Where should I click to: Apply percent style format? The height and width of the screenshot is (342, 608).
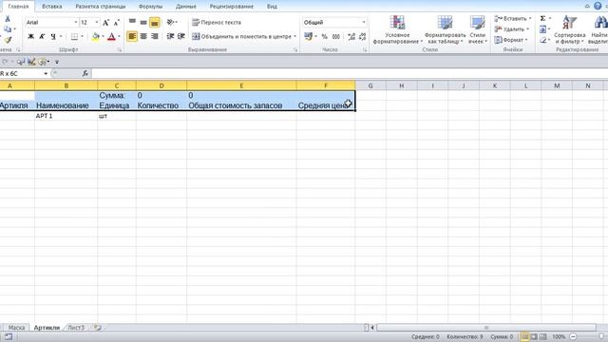(325, 36)
